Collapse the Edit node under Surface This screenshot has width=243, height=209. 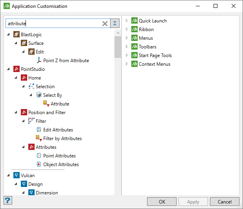(23, 52)
